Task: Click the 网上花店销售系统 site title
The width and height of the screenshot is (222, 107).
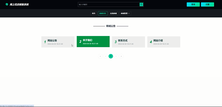Action: click(19, 4)
